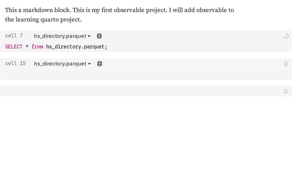The image size is (292, 182).
Task: Click the database icon in cell 15
Action: click(99, 64)
